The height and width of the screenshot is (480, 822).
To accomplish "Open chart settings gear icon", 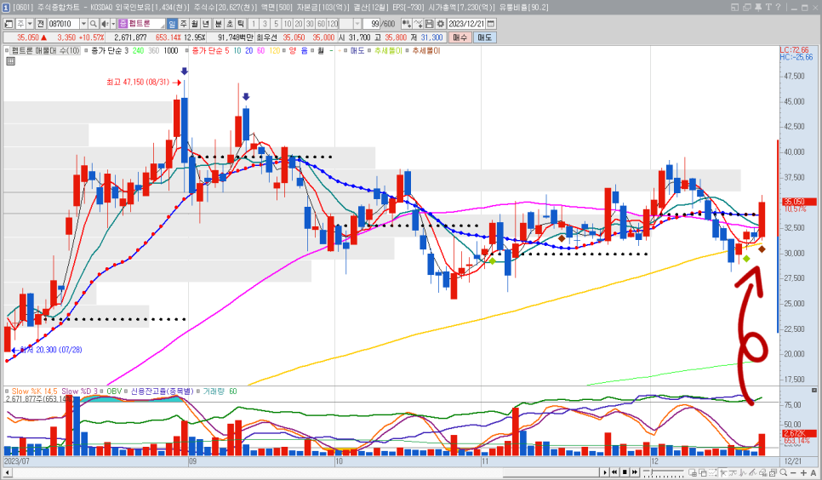I will click(x=441, y=24).
